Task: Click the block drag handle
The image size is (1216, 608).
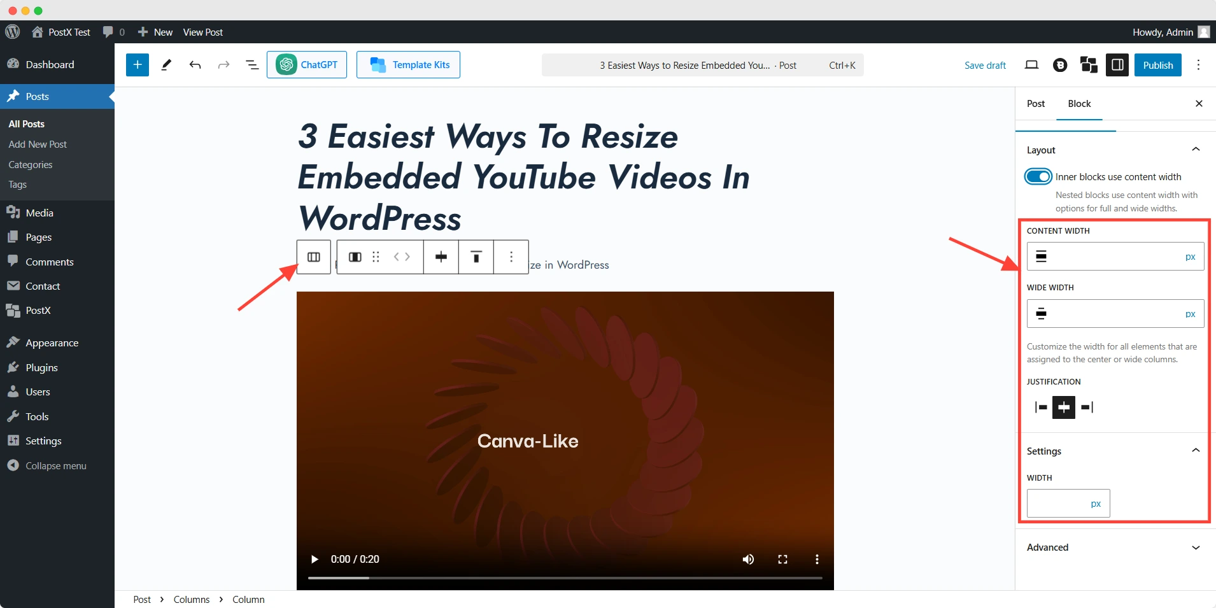Action: point(376,257)
